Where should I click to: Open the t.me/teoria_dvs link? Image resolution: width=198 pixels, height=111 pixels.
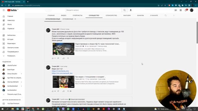click(x=60, y=71)
